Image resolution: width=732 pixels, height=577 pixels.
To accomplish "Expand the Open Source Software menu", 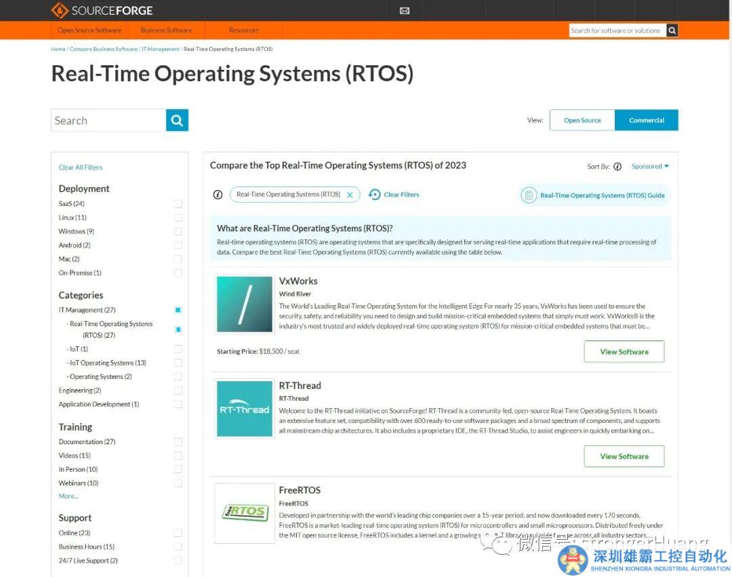I will [89, 31].
